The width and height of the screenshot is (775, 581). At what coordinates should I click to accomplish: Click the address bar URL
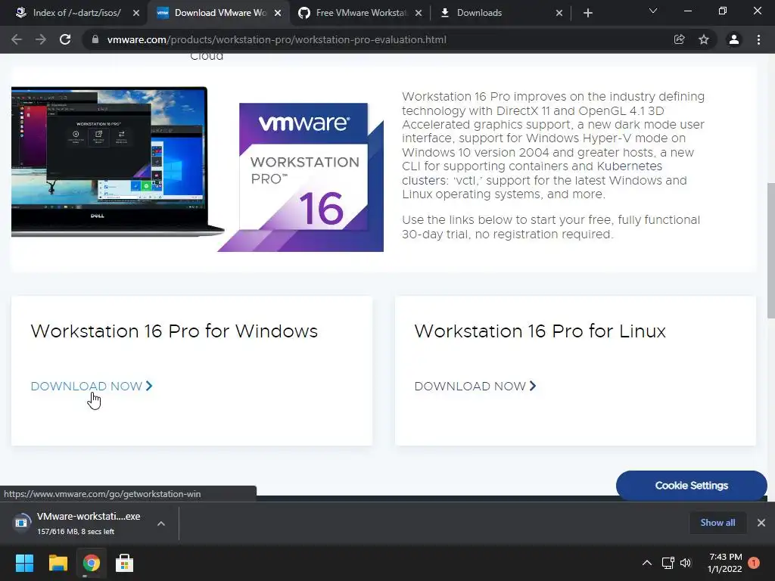tap(277, 39)
